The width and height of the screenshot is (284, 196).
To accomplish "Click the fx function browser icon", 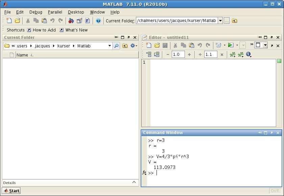I will tap(144, 172).
